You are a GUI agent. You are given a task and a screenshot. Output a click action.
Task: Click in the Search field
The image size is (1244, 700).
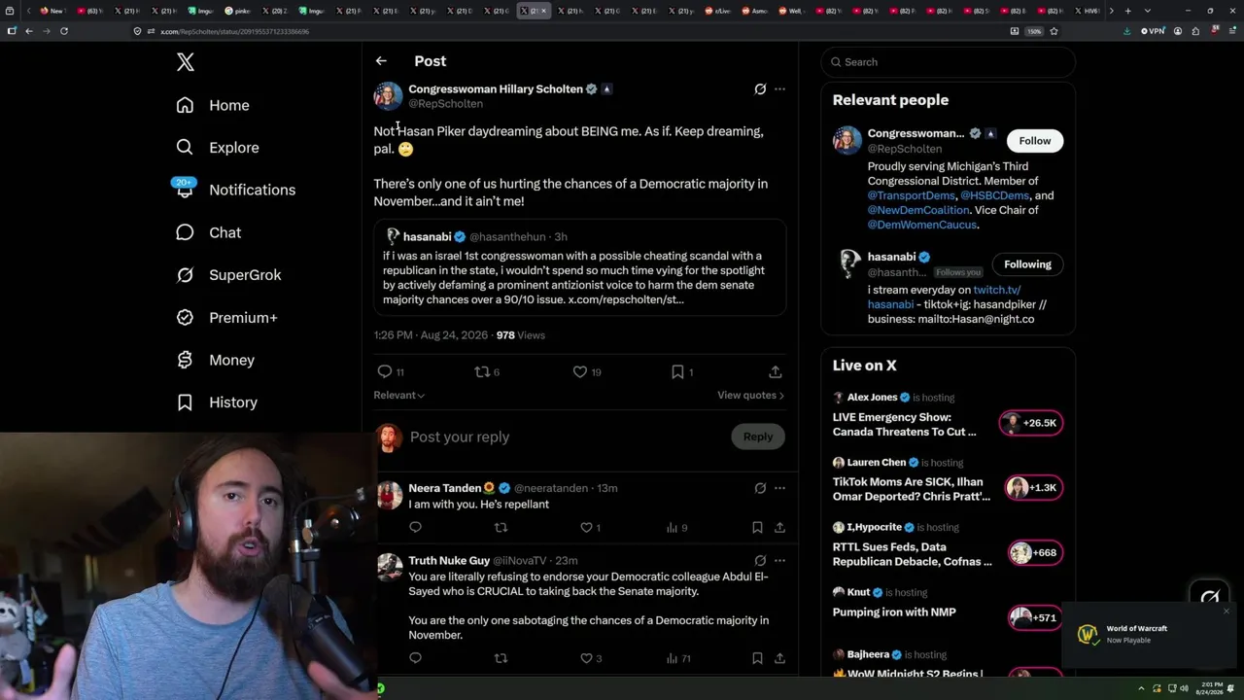click(x=949, y=62)
